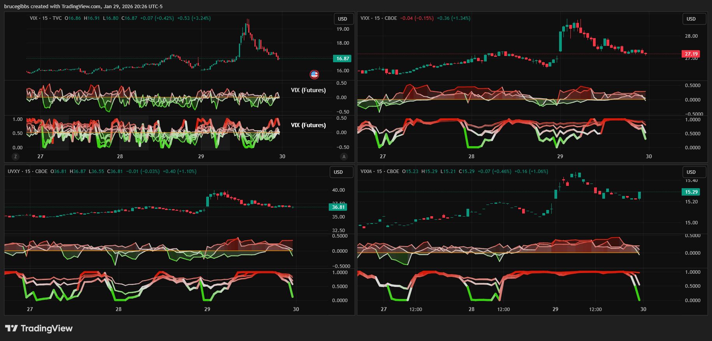Open the USD currency dropdown on UVXY chart
The width and height of the screenshot is (712, 341).
pos(338,172)
